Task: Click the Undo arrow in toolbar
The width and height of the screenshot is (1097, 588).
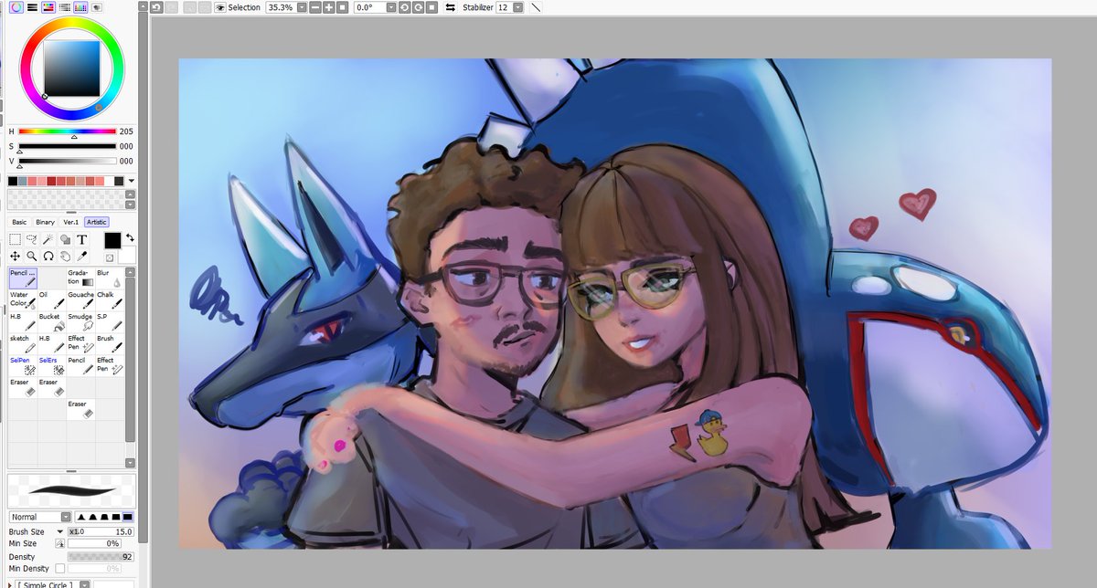Action: (157, 7)
